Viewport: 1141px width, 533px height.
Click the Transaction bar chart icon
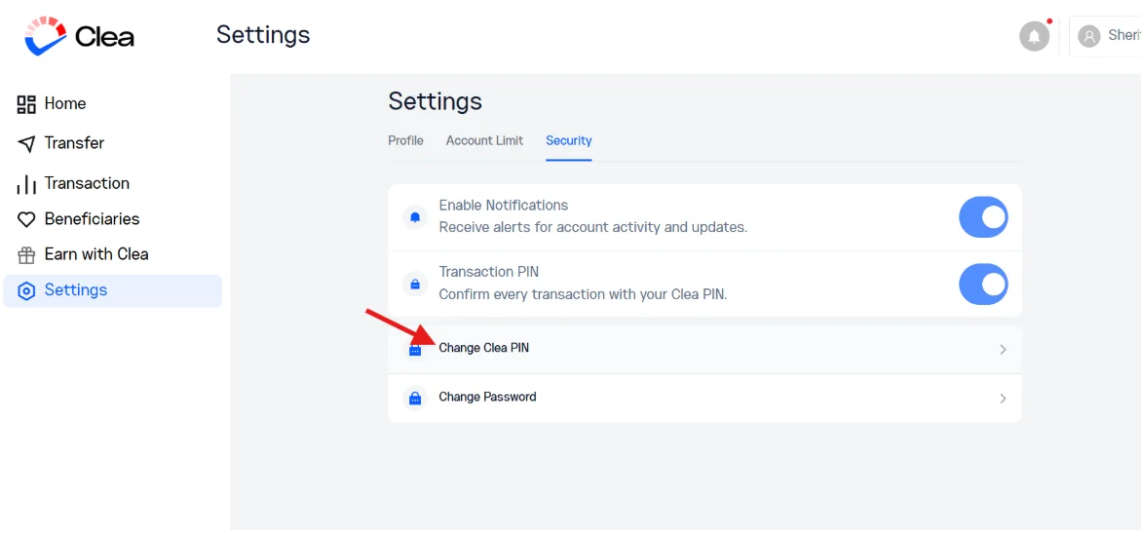coord(26,184)
